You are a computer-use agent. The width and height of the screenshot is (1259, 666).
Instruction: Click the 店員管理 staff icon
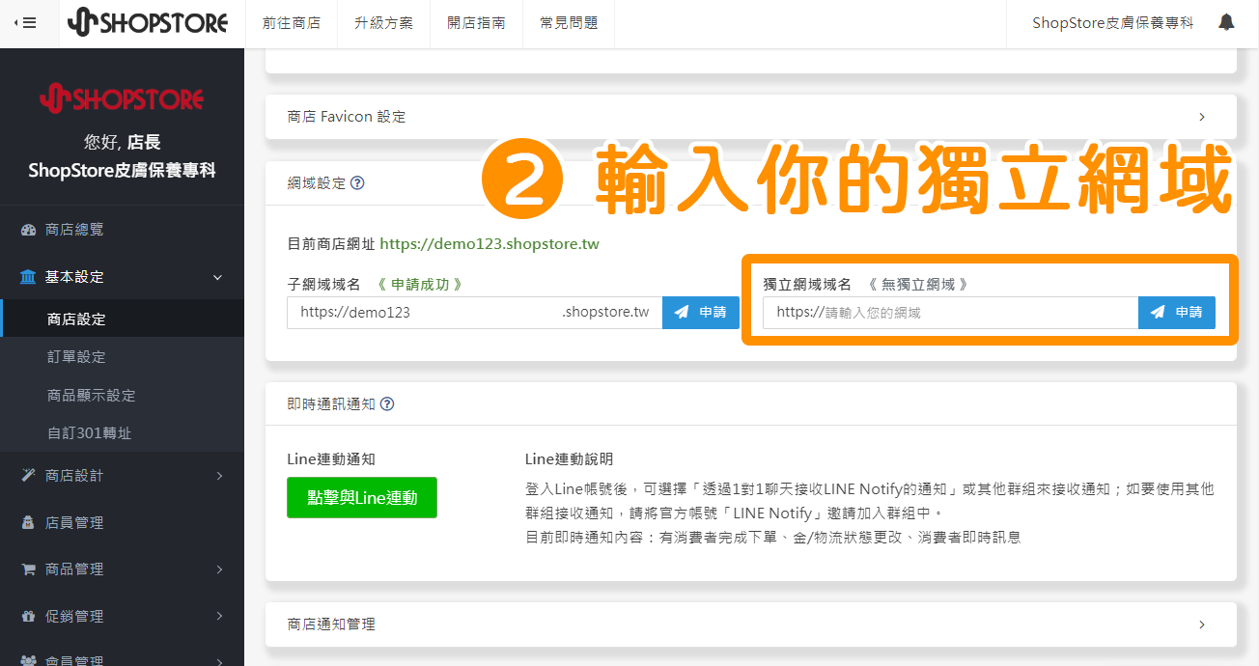click(x=29, y=523)
